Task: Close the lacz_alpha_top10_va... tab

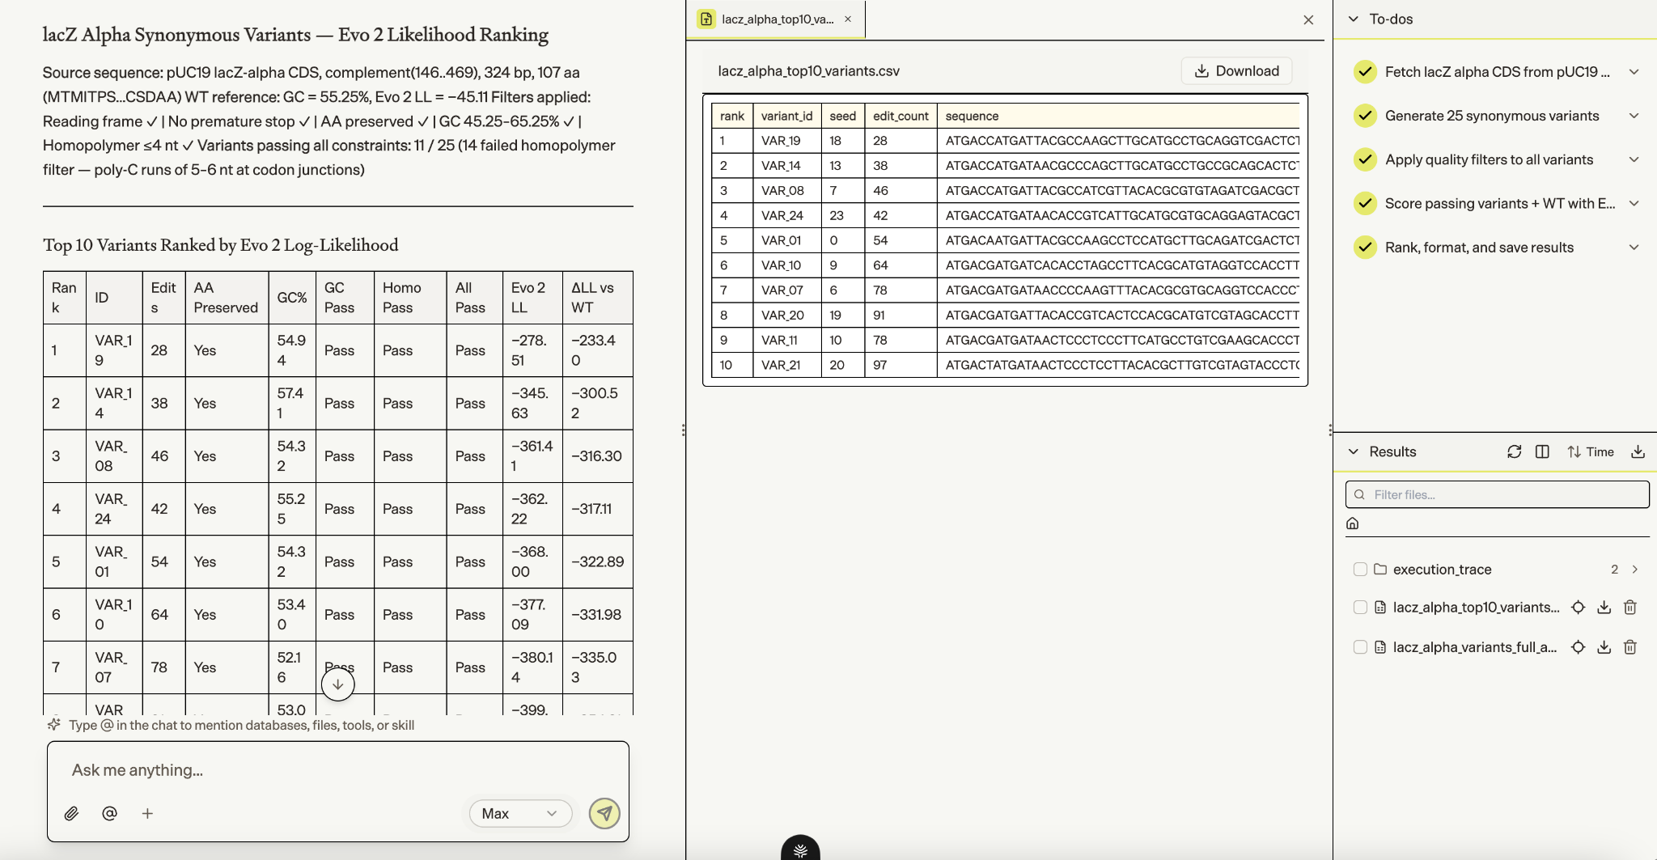Action: point(848,19)
